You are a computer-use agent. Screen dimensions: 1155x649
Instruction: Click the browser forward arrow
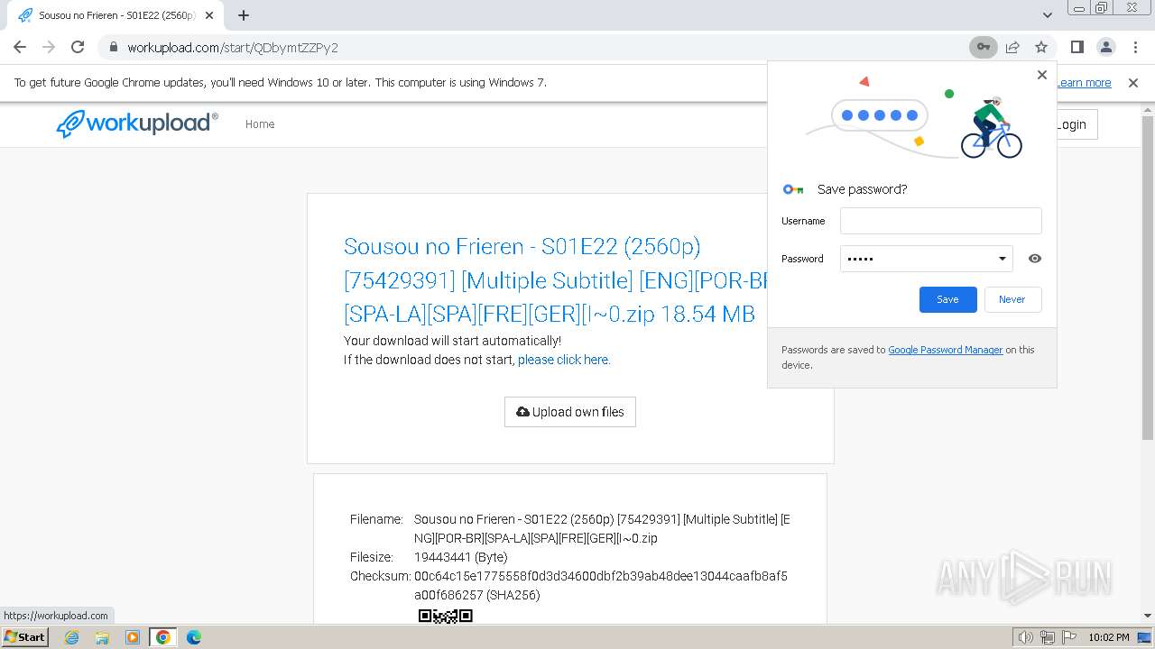(x=49, y=47)
